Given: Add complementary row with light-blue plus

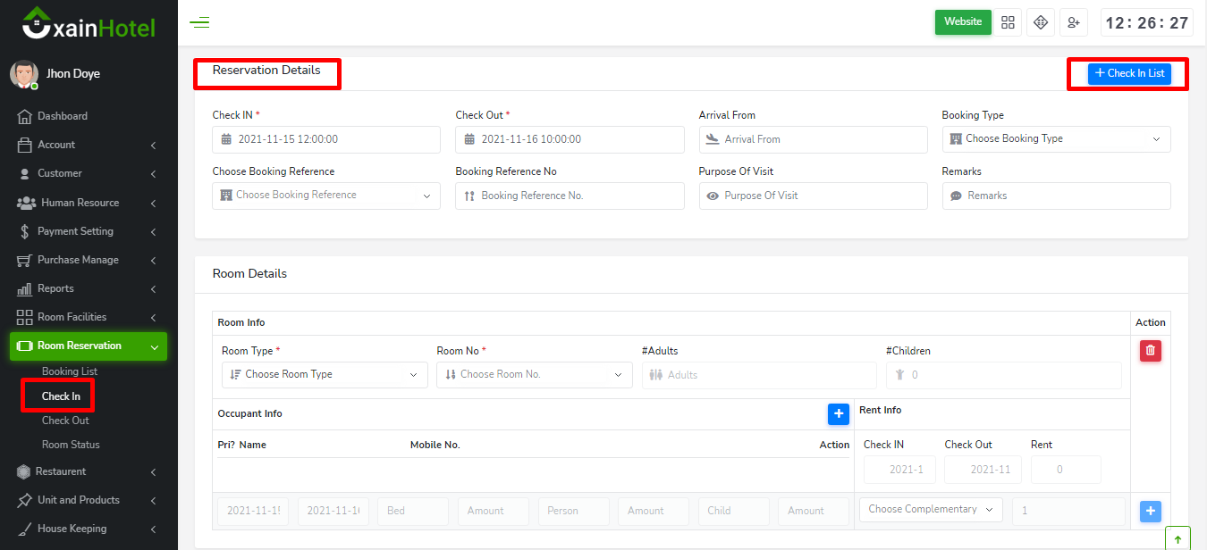Looking at the screenshot, I should pyautogui.click(x=1151, y=511).
